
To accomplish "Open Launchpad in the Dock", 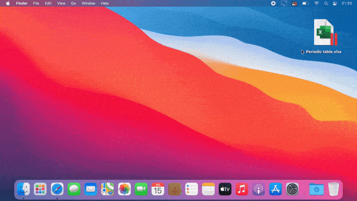I will pyautogui.click(x=40, y=189).
